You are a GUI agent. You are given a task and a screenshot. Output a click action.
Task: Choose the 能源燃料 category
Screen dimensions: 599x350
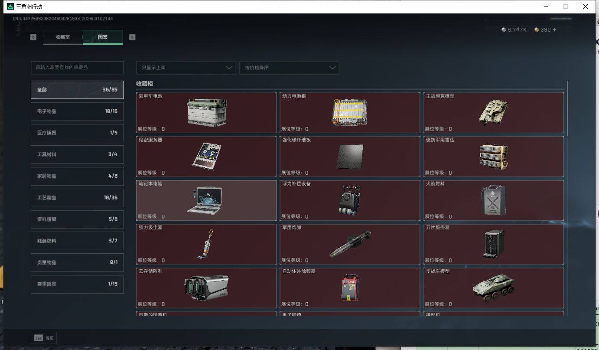point(77,241)
